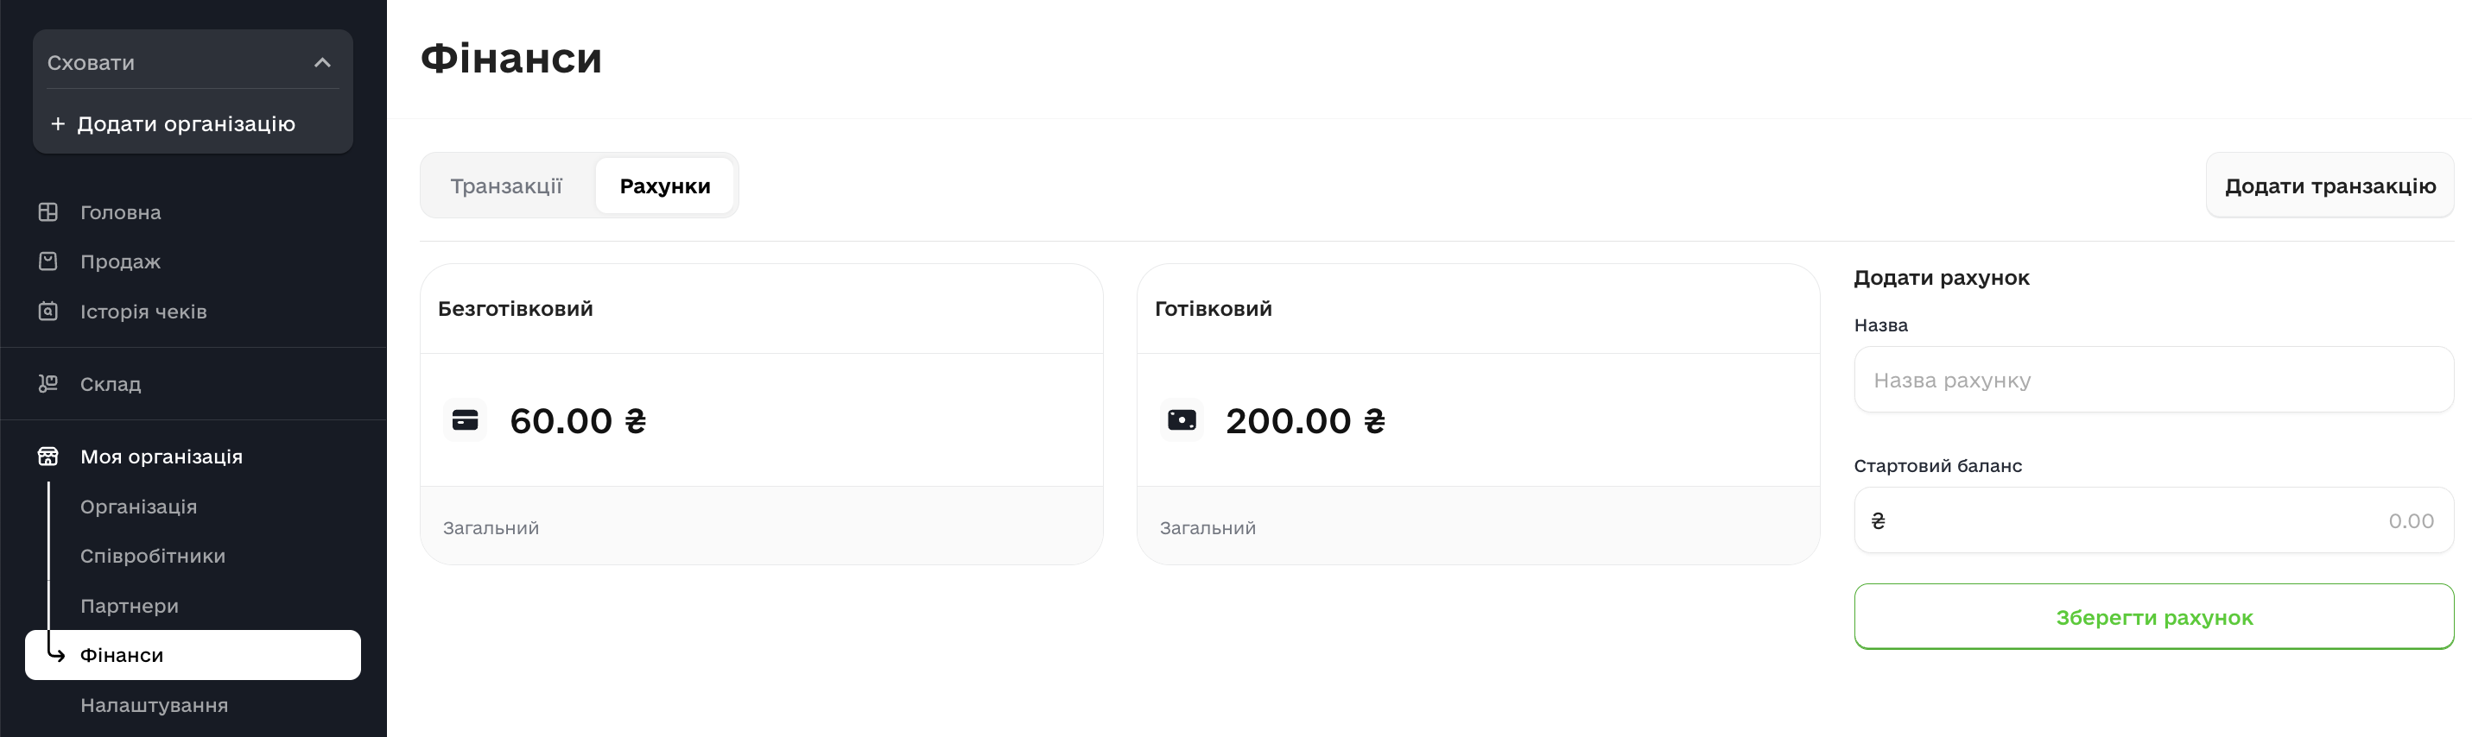The width and height of the screenshot is (2472, 737).
Task: Open the Співробітники sidebar item
Action: tap(153, 556)
